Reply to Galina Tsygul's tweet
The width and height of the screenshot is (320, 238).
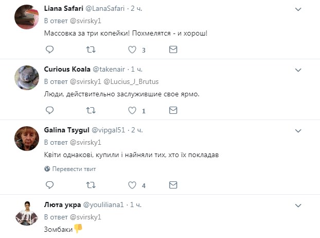50,185
